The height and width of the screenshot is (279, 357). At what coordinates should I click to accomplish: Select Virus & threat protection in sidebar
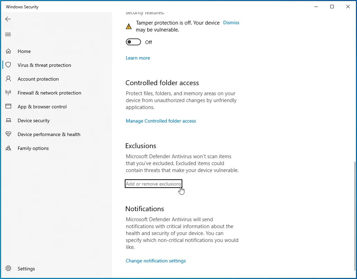pyautogui.click(x=44, y=65)
